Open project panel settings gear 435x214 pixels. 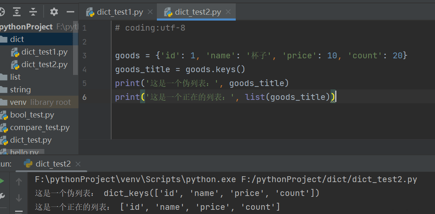click(x=54, y=12)
